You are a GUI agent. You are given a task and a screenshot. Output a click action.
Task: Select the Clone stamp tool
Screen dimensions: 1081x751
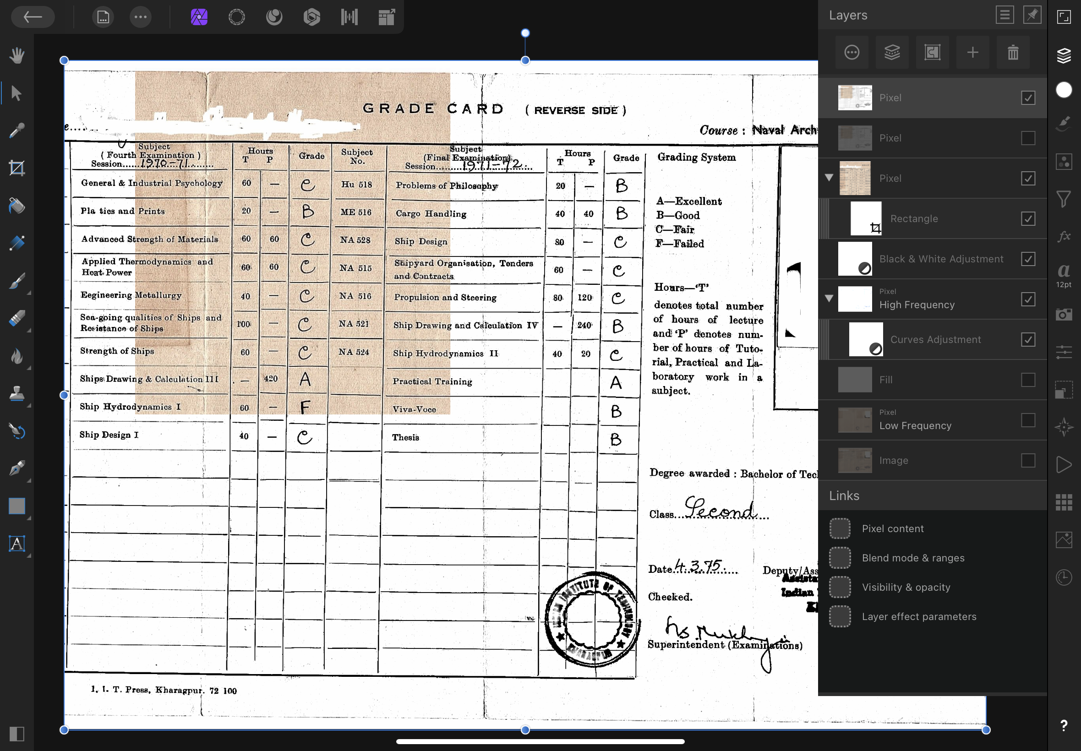pyautogui.click(x=17, y=393)
